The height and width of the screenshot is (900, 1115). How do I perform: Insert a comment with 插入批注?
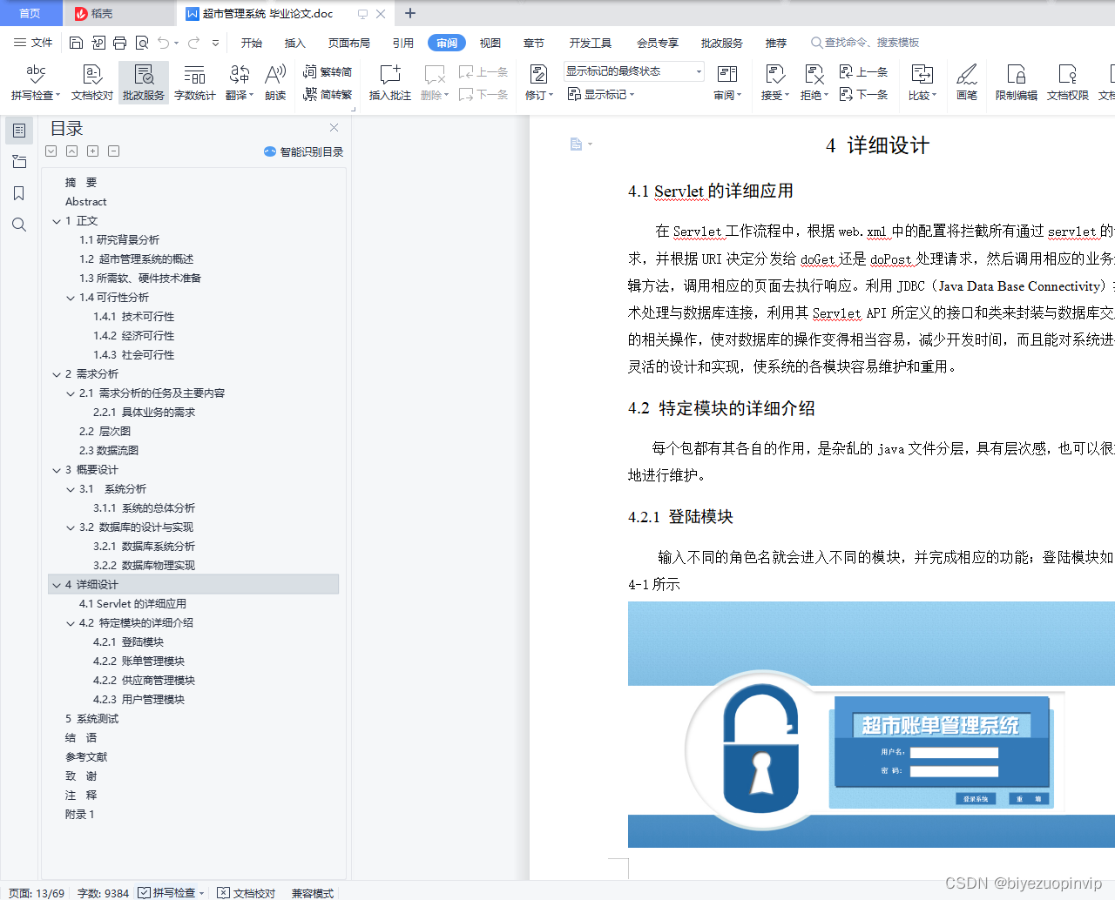pyautogui.click(x=390, y=83)
